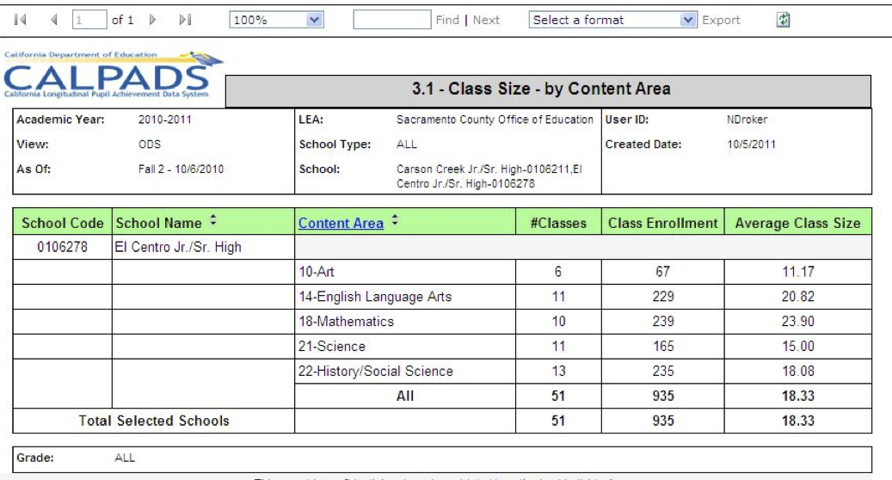The width and height of the screenshot is (892, 480).
Task: Click the School Code column header
Action: click(63, 224)
